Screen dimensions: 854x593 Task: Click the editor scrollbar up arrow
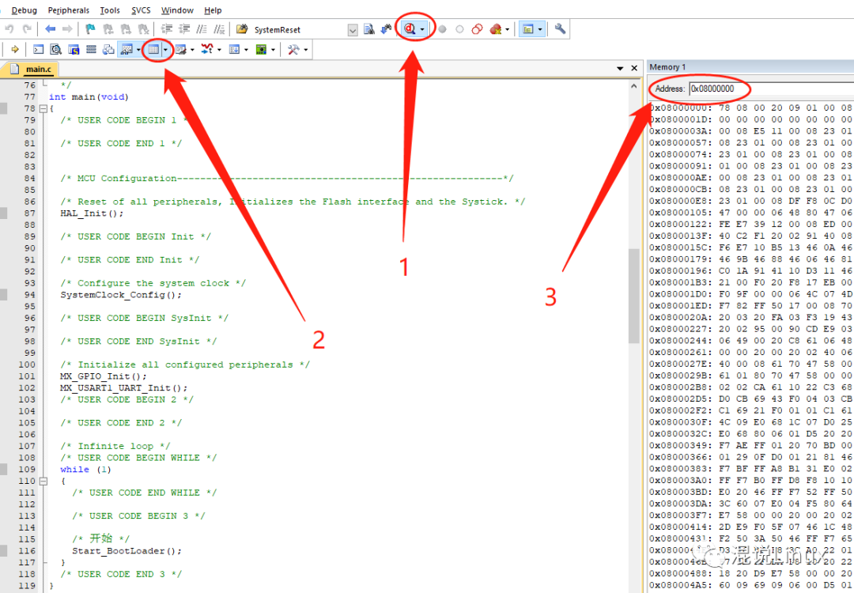[634, 85]
